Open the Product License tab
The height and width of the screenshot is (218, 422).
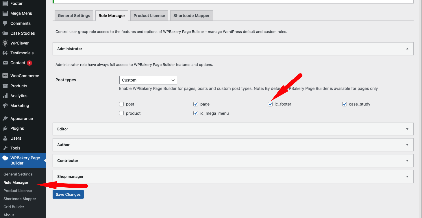click(149, 16)
